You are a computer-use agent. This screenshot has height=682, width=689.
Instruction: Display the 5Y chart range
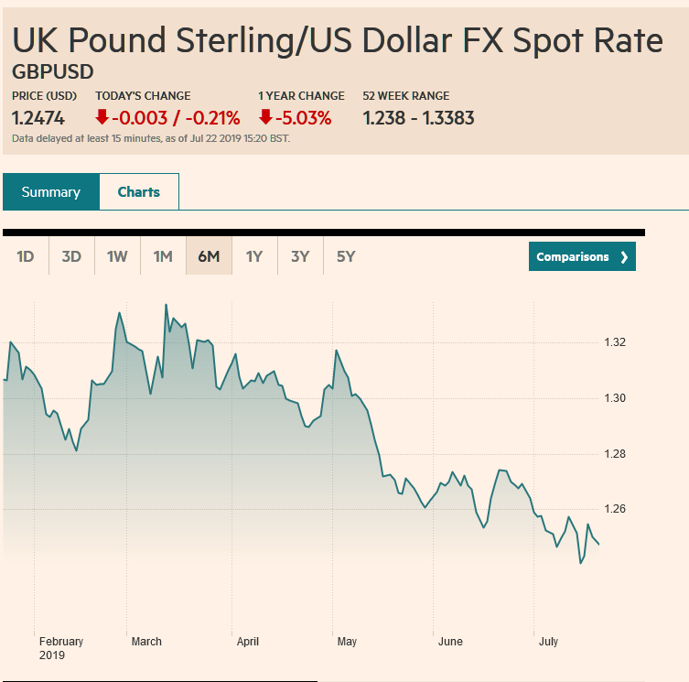tap(346, 257)
